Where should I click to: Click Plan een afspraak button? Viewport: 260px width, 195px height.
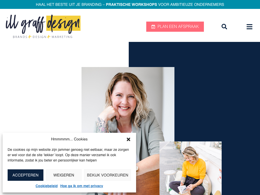tap(175, 26)
